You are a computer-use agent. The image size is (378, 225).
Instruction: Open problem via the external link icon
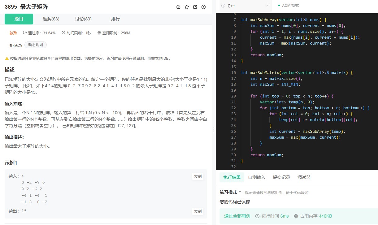tap(195, 7)
